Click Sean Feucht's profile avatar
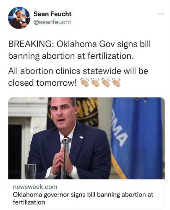Screen dimensions: 170x210 pyautogui.click(x=19, y=18)
